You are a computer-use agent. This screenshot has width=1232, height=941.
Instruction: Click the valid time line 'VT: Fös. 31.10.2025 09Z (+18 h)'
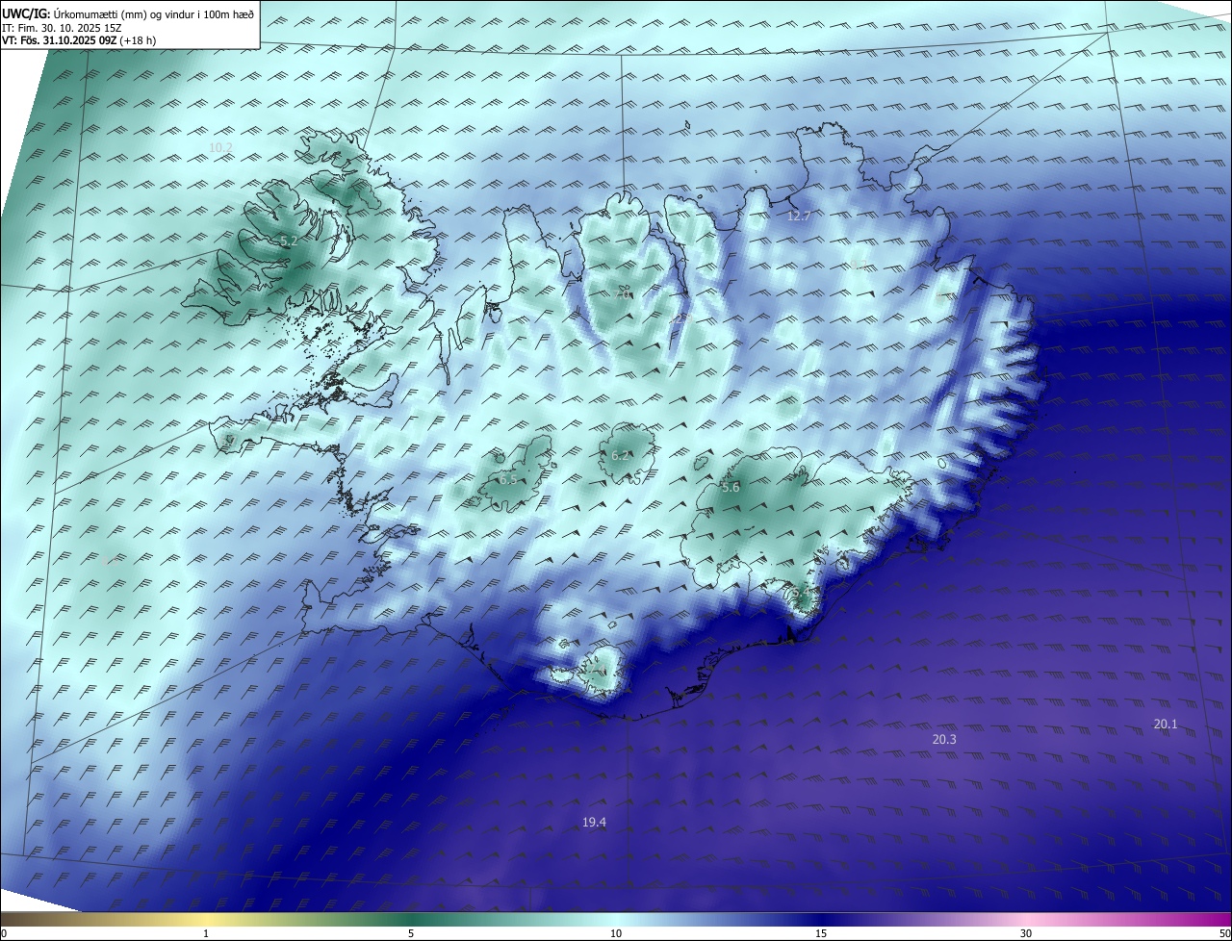pos(79,40)
